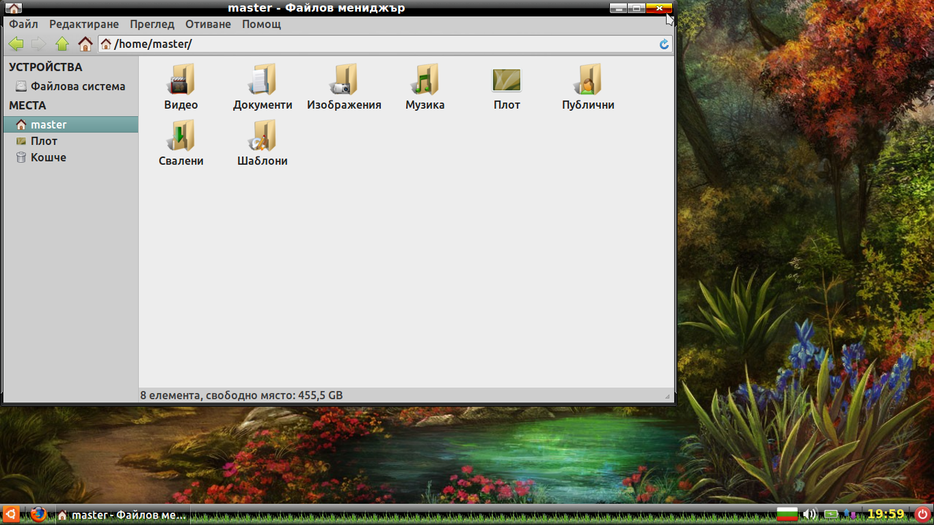Go to parent folder with the up arrow
This screenshot has height=525, width=934.
coord(62,44)
